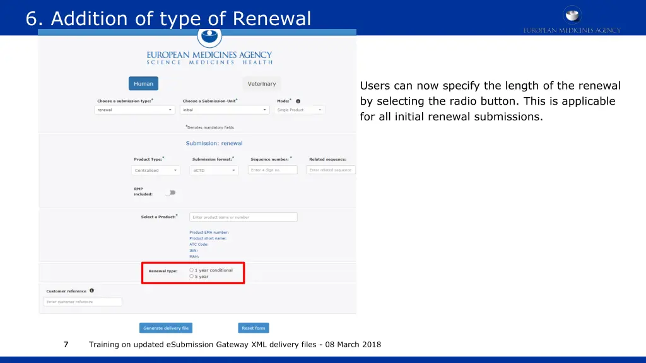The height and width of the screenshot is (363, 646).
Task: Switch to the Veterinary tab
Action: point(262,84)
